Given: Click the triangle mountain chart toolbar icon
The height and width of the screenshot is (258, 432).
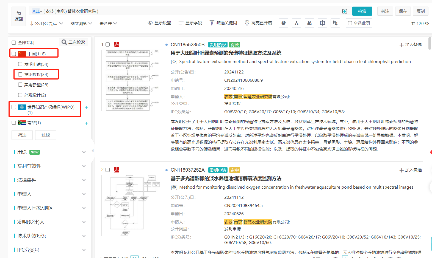Looking at the screenshot, I should 309,23.
